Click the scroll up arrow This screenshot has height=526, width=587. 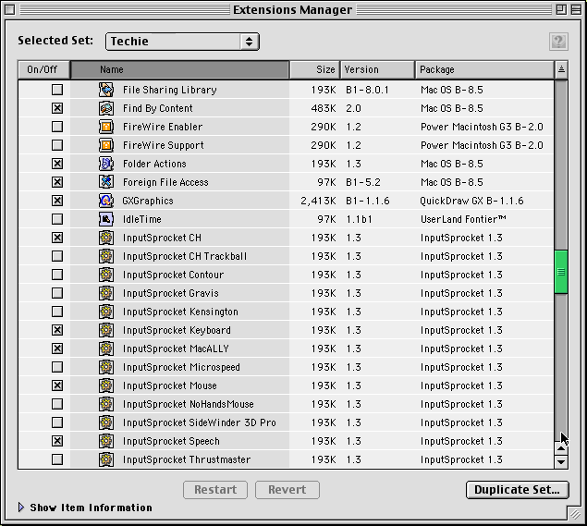pos(561,448)
